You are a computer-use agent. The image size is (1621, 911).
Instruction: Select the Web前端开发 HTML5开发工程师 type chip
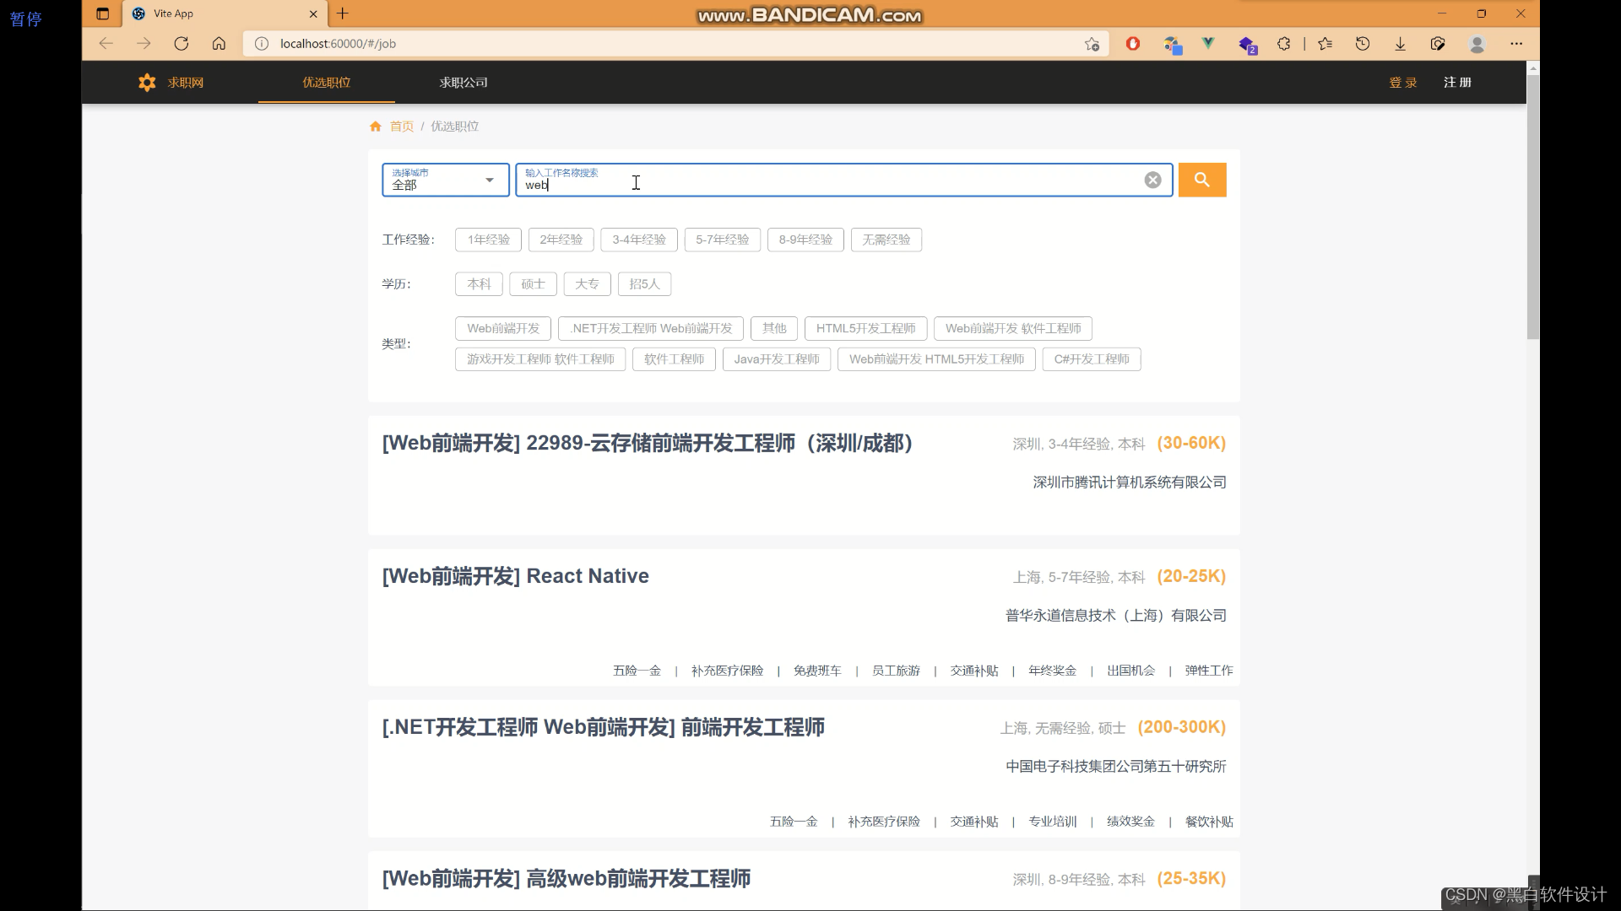click(936, 359)
